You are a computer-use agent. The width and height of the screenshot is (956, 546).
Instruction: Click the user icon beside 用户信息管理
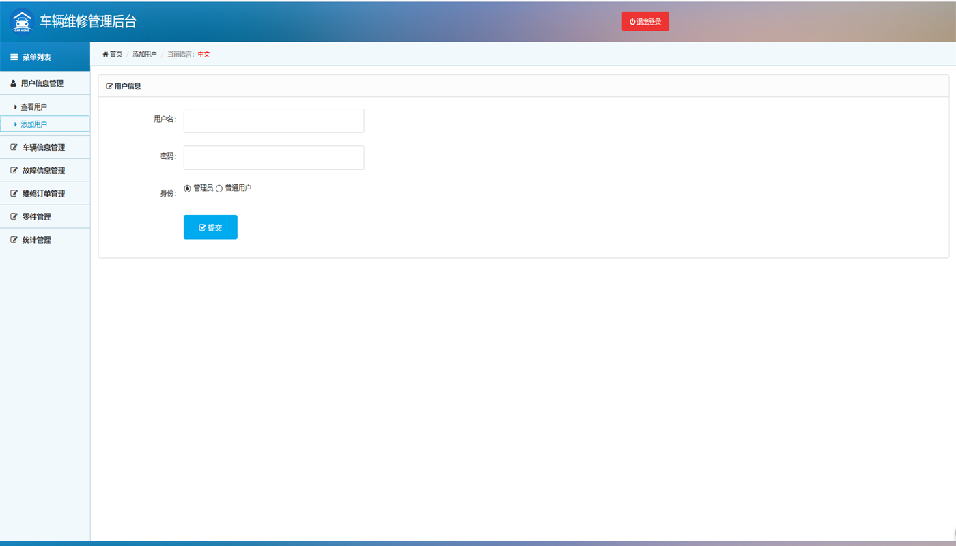[13, 83]
